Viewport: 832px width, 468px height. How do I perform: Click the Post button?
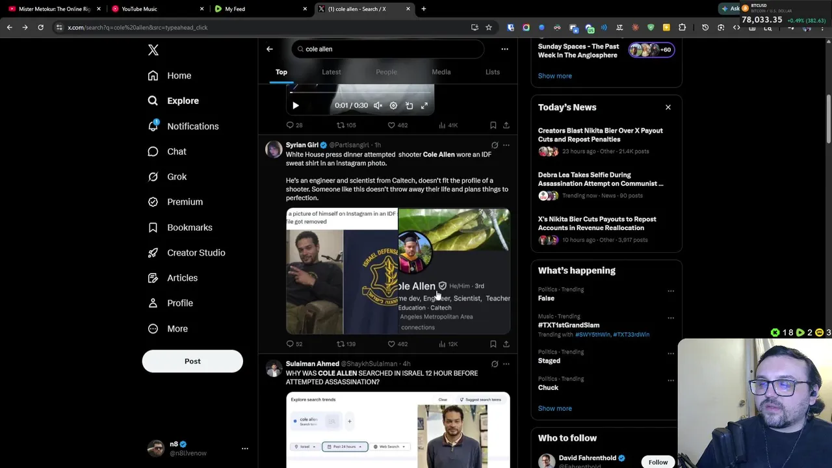click(192, 361)
